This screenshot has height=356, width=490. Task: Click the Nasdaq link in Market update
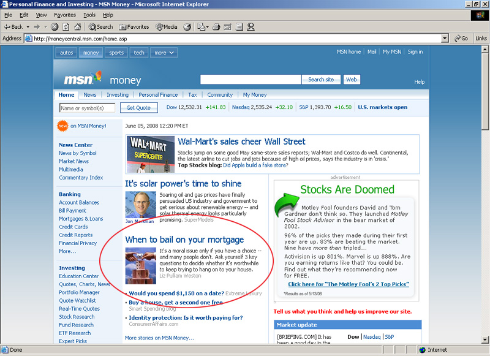[x=372, y=337]
